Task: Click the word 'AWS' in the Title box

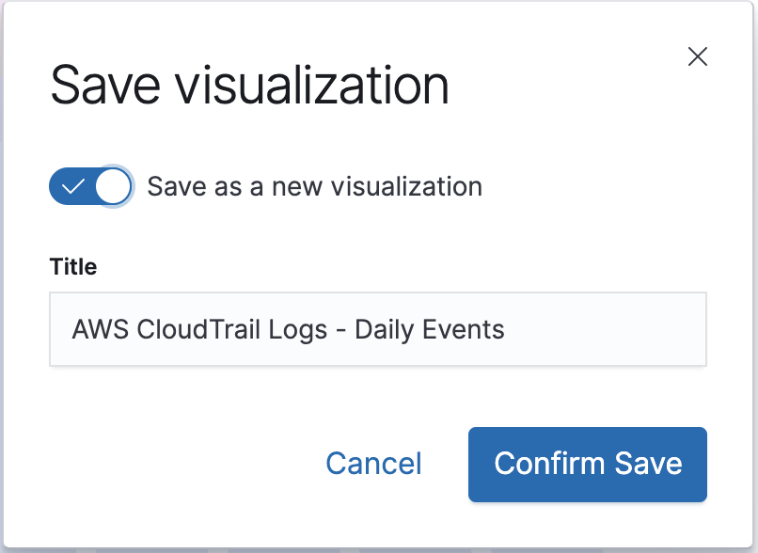Action: pyautogui.click(x=101, y=330)
